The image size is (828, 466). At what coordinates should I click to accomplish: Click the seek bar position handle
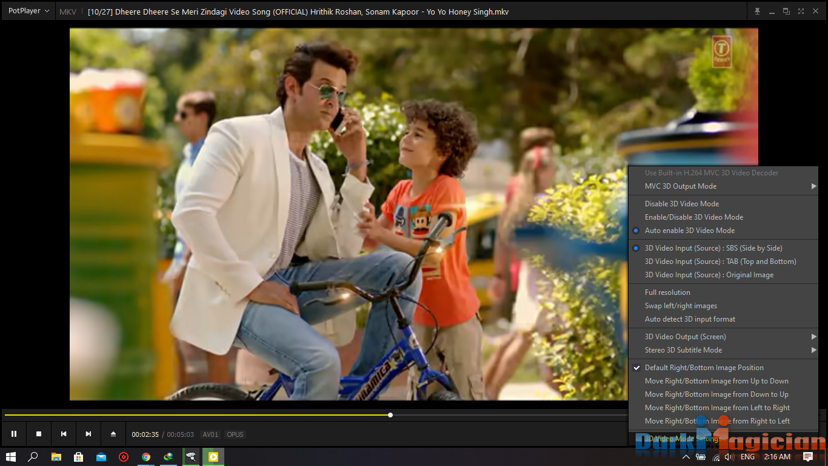point(390,415)
